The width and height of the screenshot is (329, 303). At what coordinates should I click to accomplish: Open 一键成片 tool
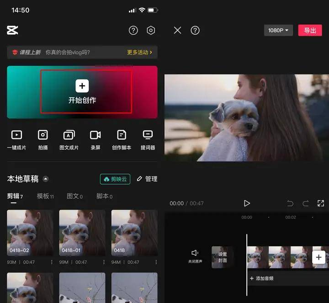[16, 140]
